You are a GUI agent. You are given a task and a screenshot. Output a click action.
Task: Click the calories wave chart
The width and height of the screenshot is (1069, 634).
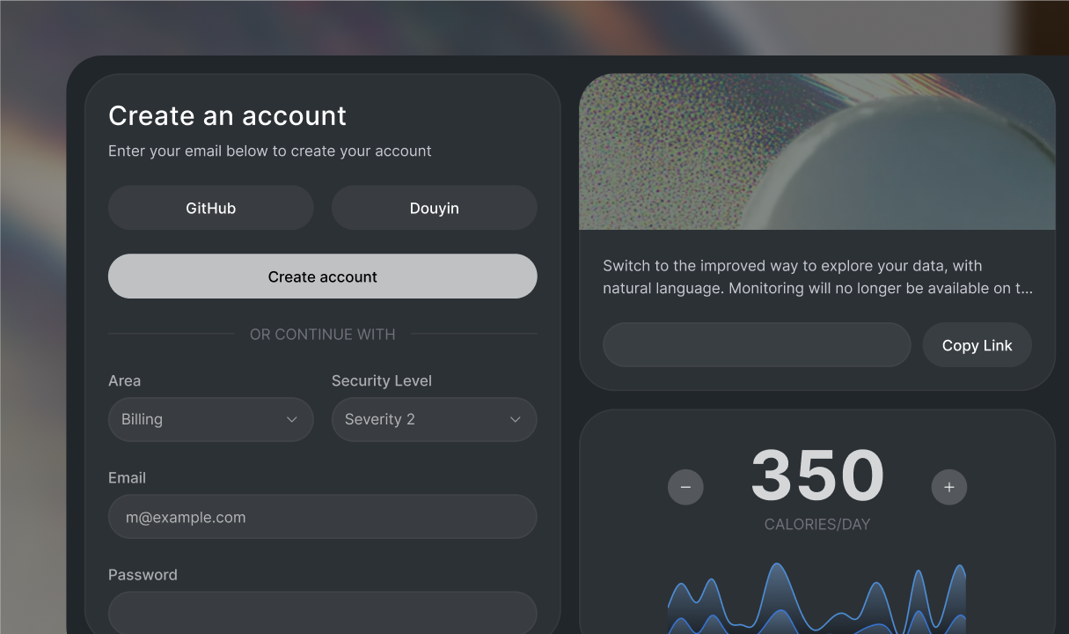click(x=817, y=599)
